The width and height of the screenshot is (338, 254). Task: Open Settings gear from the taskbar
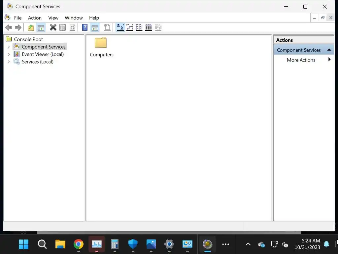click(169, 244)
